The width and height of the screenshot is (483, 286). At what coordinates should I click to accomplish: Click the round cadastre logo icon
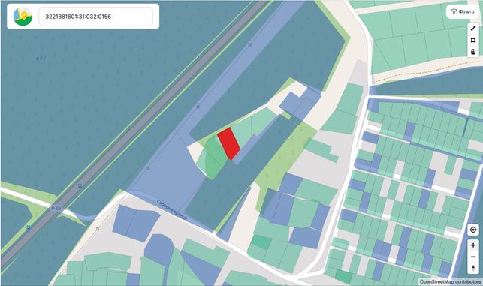[x=23, y=17]
